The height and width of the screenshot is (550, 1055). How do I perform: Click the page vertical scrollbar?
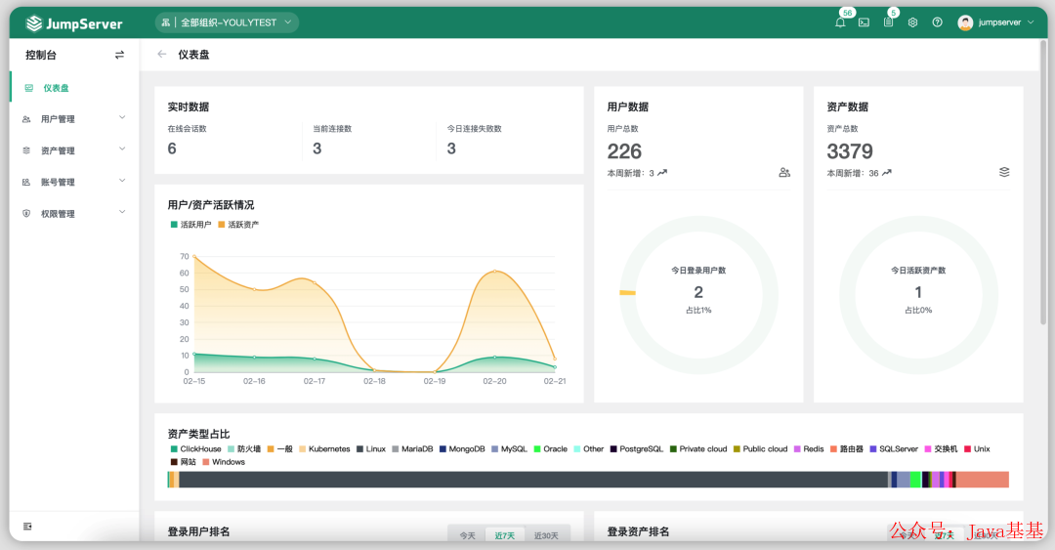click(x=1043, y=182)
